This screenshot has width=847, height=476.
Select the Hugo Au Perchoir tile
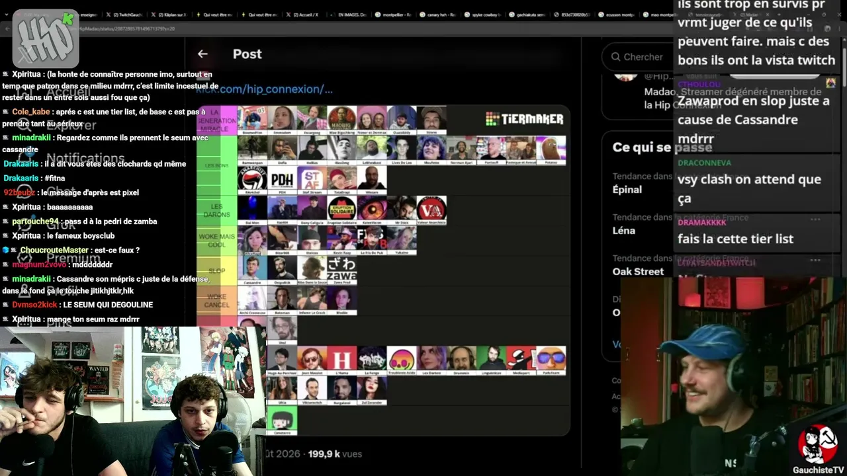pos(282,360)
